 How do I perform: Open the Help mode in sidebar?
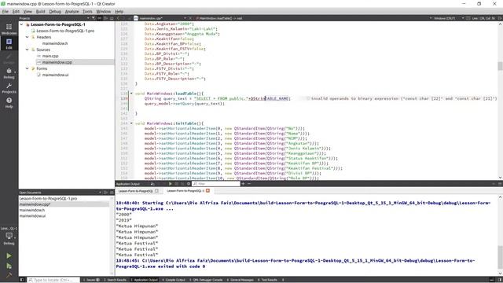point(9,103)
